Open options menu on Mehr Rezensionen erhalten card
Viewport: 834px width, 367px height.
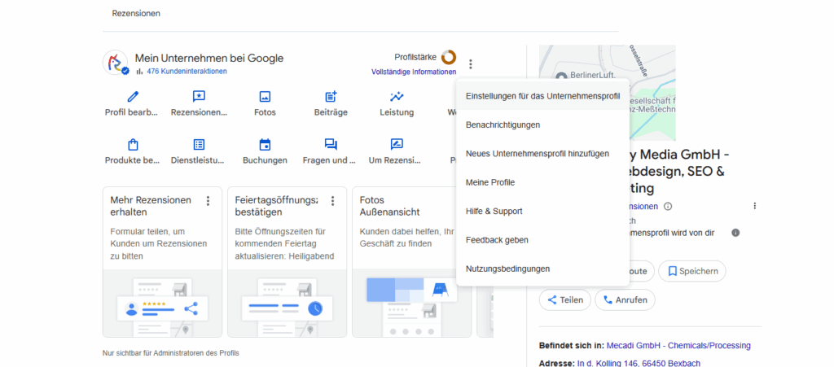208,201
